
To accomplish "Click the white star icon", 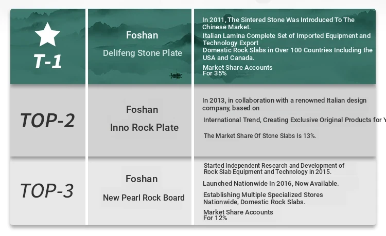I will pyautogui.click(x=47, y=35).
